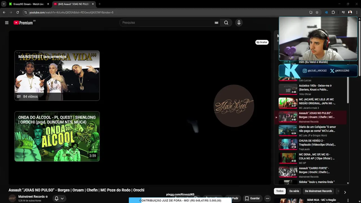
Task: Expand notification options chevron beside bell
Action: pos(62,198)
